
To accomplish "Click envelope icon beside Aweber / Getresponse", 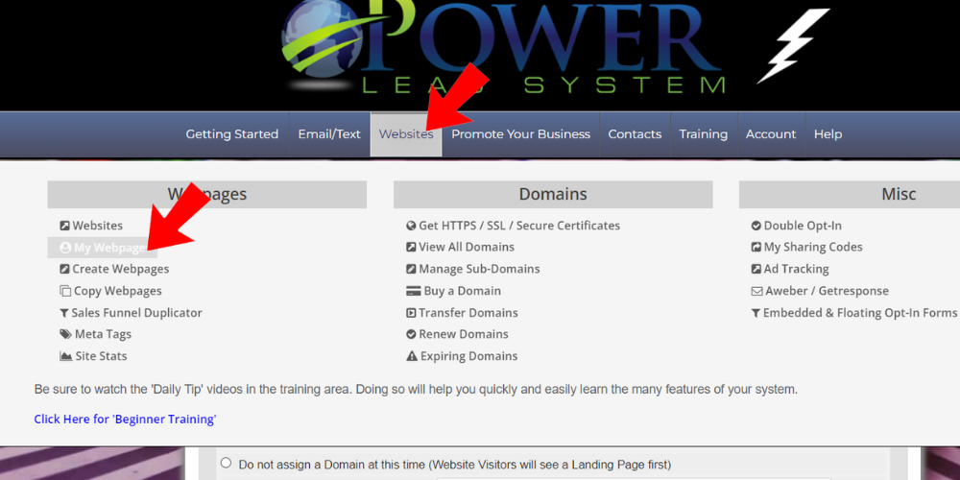I will coord(756,292).
